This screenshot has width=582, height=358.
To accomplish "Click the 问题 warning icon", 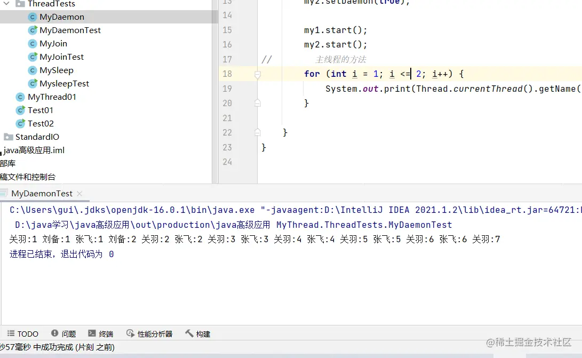I will 54,333.
